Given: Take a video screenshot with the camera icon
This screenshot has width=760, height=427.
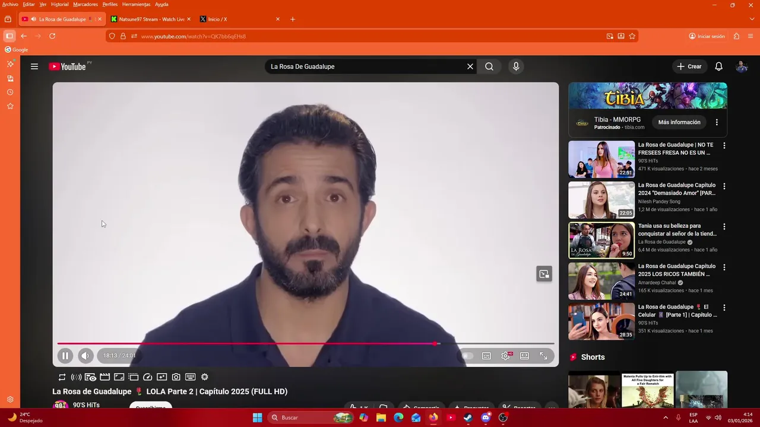Looking at the screenshot, I should (176, 377).
